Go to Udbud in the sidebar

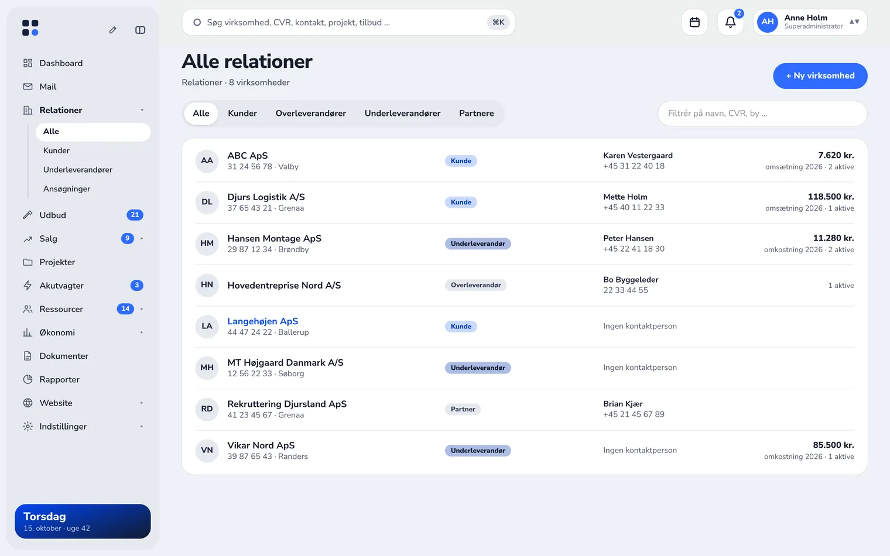click(x=83, y=215)
